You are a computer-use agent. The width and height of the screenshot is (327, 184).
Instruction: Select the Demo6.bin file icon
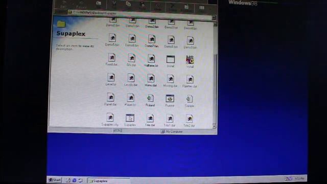132,39
